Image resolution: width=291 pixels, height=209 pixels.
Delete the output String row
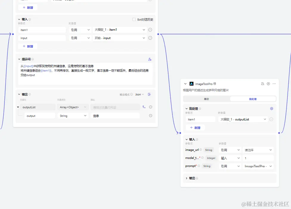[151, 116]
